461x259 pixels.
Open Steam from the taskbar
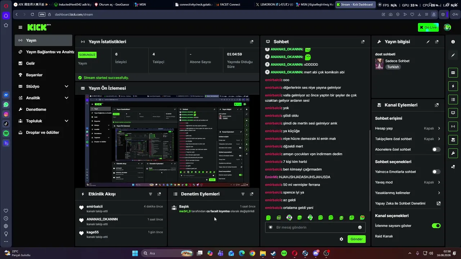(273, 253)
